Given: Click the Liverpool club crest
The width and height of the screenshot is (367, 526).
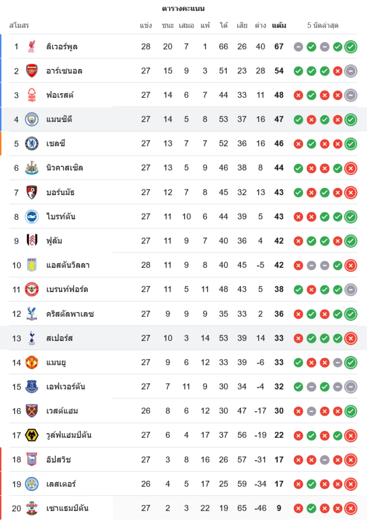Looking at the screenshot, I should pyautogui.click(x=32, y=47).
